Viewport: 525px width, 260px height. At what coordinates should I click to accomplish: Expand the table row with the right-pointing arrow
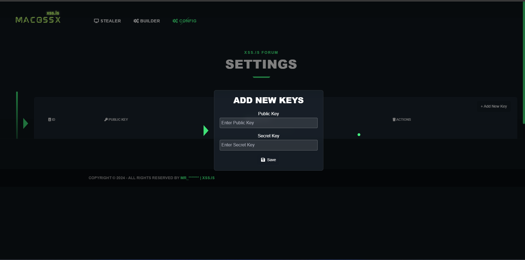coord(206,131)
